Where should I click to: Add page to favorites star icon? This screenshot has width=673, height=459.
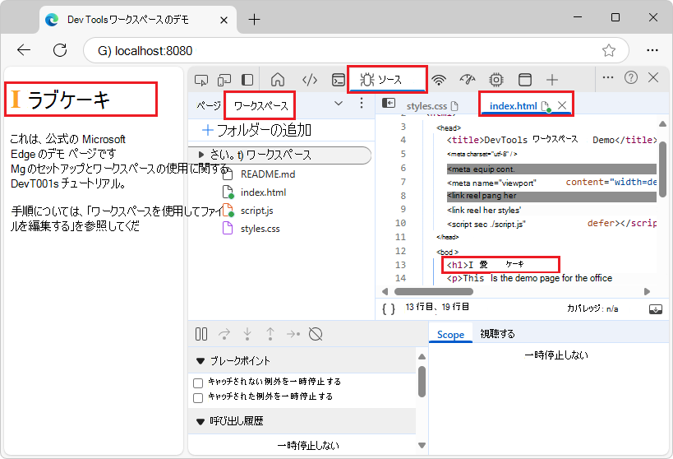click(x=609, y=51)
